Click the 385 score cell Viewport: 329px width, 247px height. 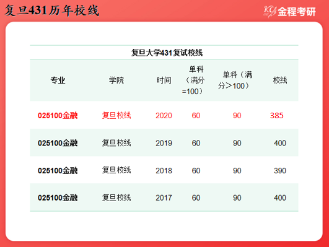pyautogui.click(x=277, y=116)
